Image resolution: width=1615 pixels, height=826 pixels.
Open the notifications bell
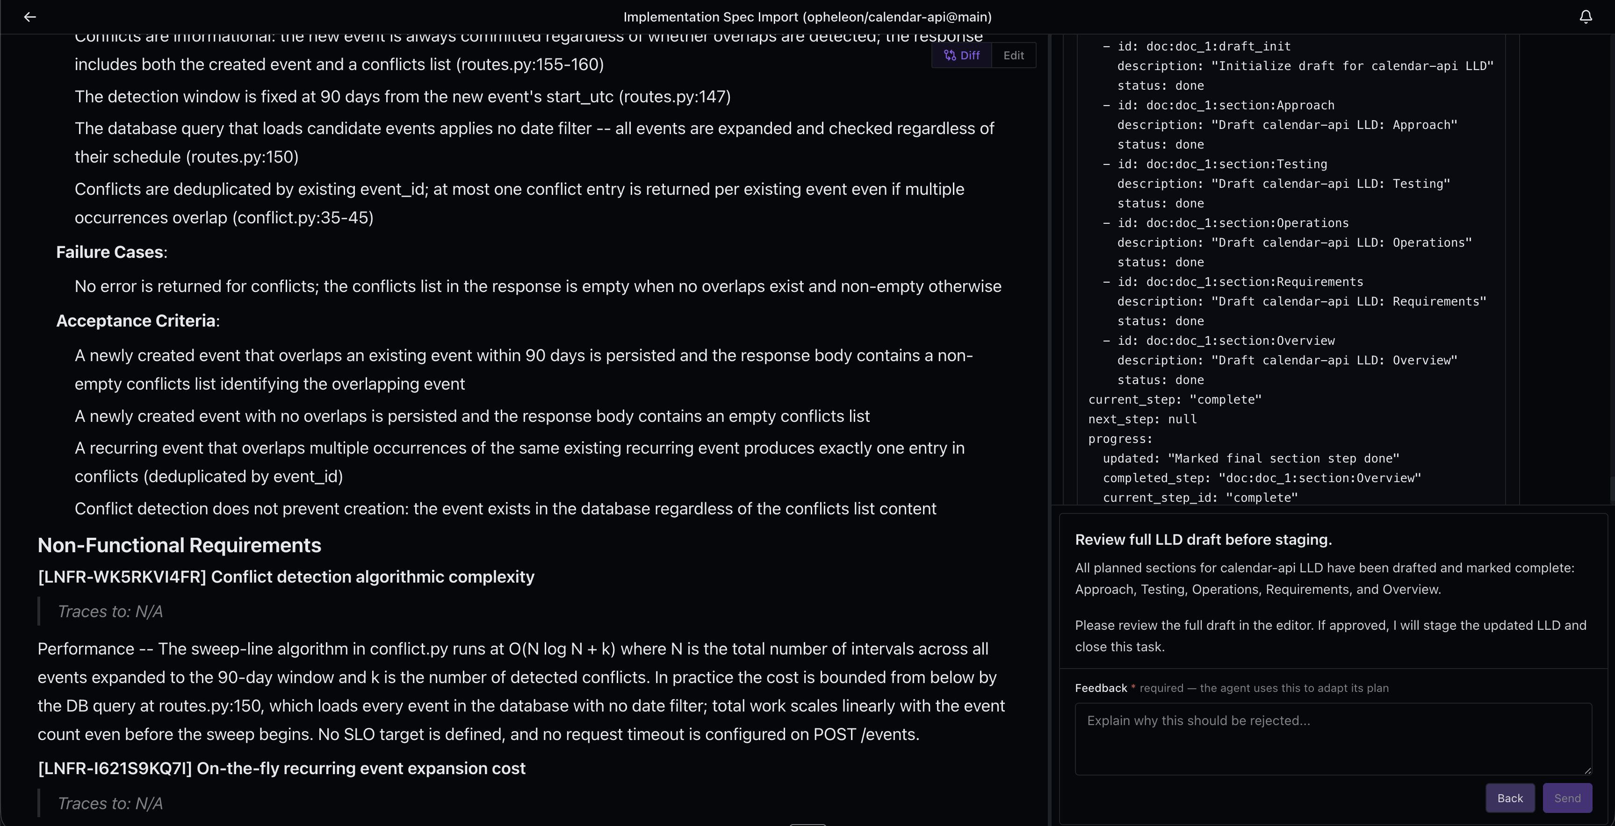[1586, 17]
